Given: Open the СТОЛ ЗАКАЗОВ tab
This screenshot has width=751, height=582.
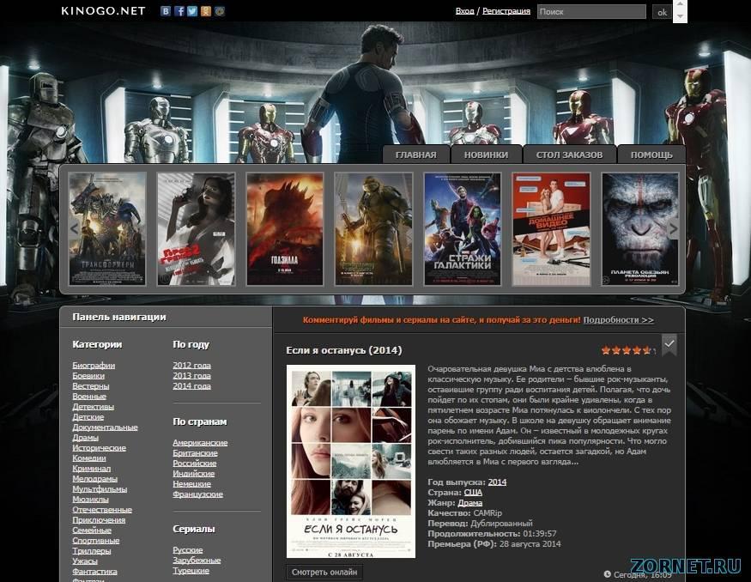Looking at the screenshot, I should click(570, 155).
